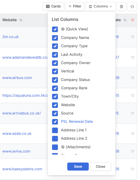Favorite the www.airbus.com row heart
Image resolution: width=140 pixels, height=180 pixels.
tap(133, 78)
